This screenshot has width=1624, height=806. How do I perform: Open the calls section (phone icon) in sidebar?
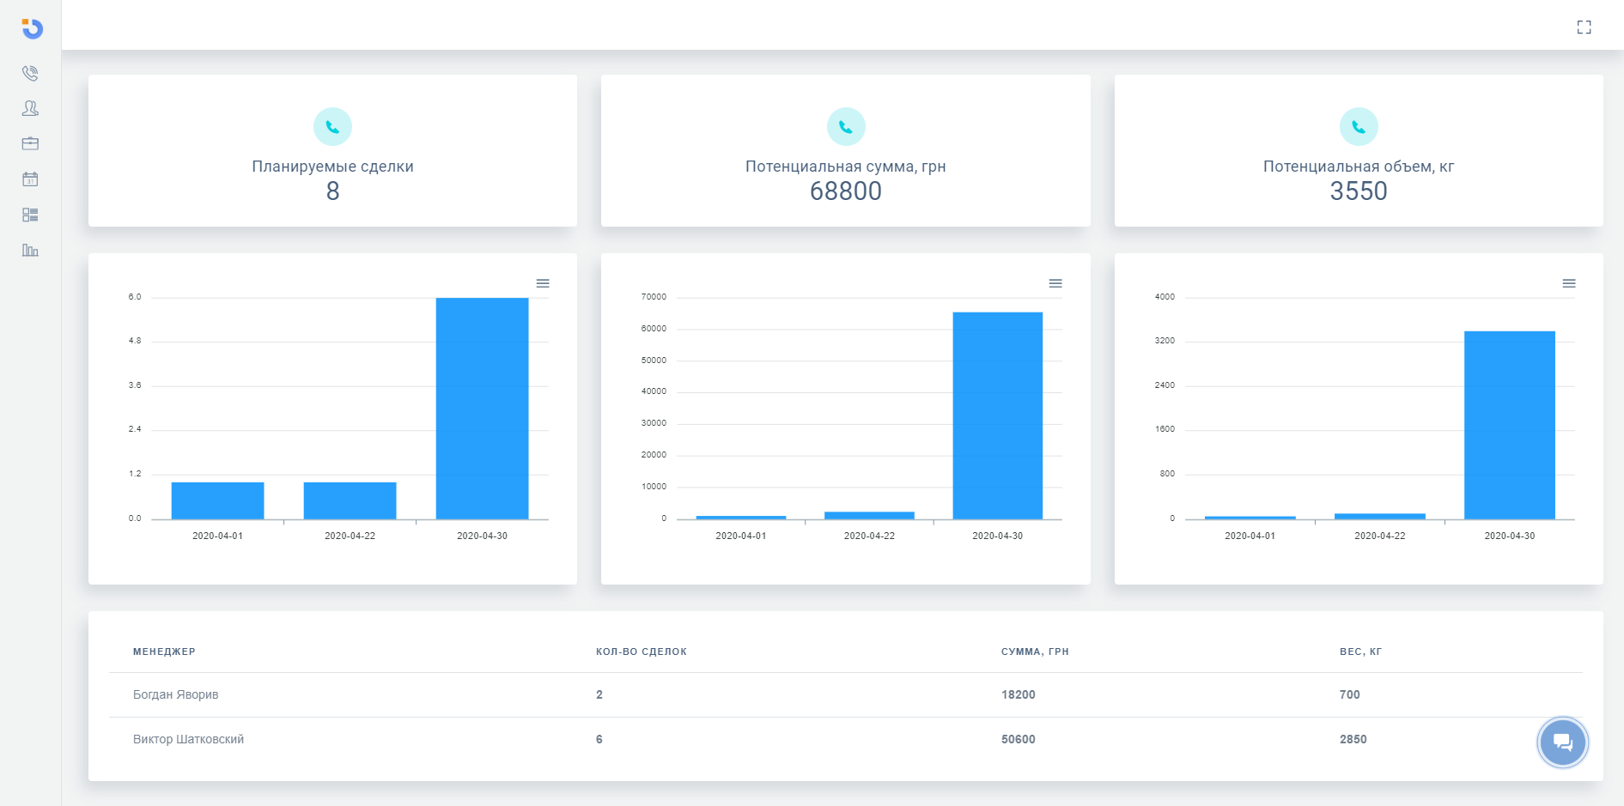coord(30,73)
